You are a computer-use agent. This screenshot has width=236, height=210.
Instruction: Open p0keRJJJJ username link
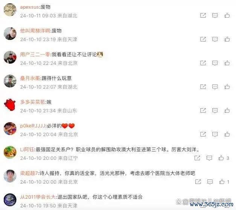33,126
